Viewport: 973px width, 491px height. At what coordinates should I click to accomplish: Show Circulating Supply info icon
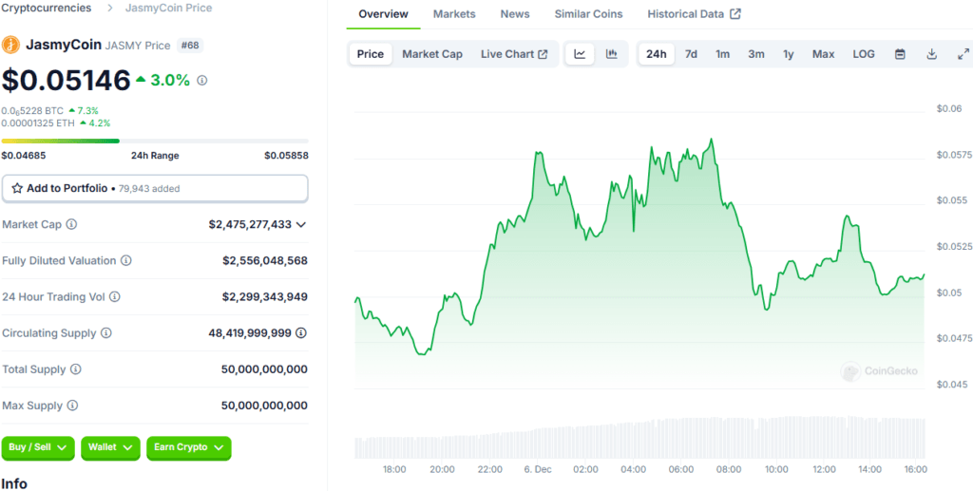[106, 333]
